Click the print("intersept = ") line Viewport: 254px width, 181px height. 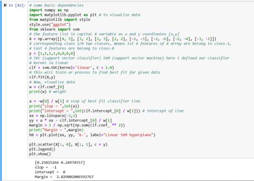tap(107, 111)
